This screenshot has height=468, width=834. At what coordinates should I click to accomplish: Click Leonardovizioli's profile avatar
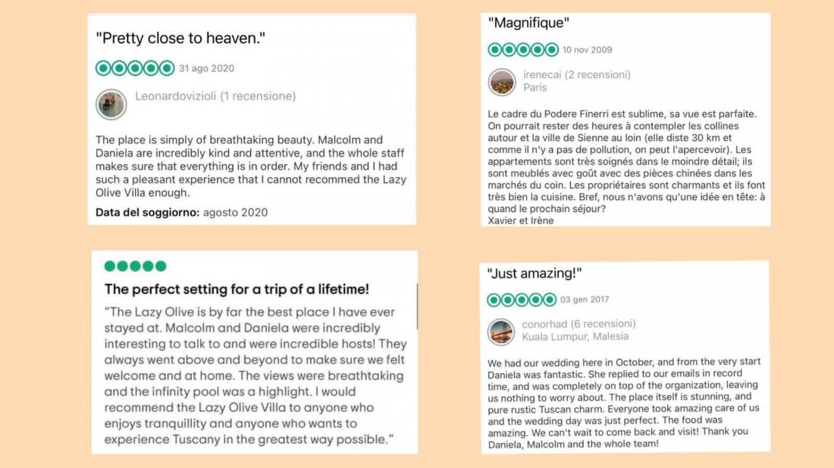111,104
